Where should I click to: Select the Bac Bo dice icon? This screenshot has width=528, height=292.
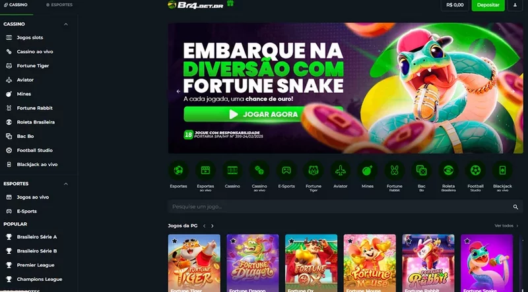point(421,170)
